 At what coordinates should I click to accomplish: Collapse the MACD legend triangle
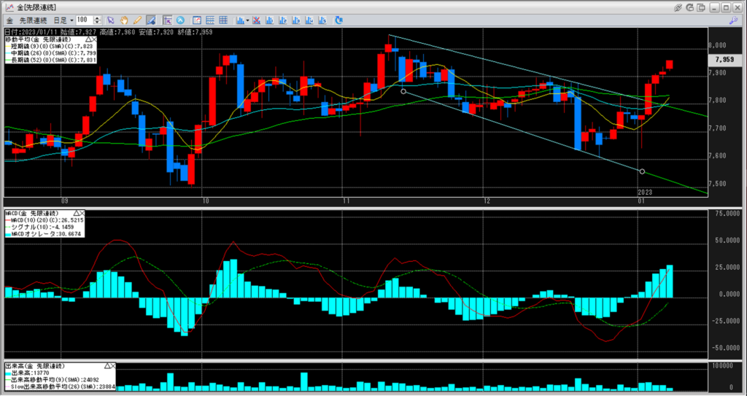(75, 213)
